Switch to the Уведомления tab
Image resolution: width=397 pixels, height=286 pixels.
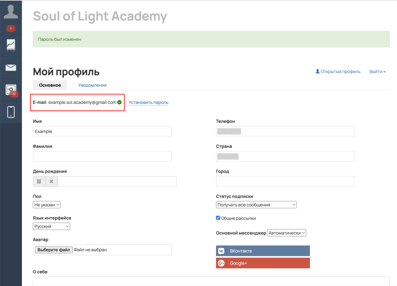(x=92, y=85)
